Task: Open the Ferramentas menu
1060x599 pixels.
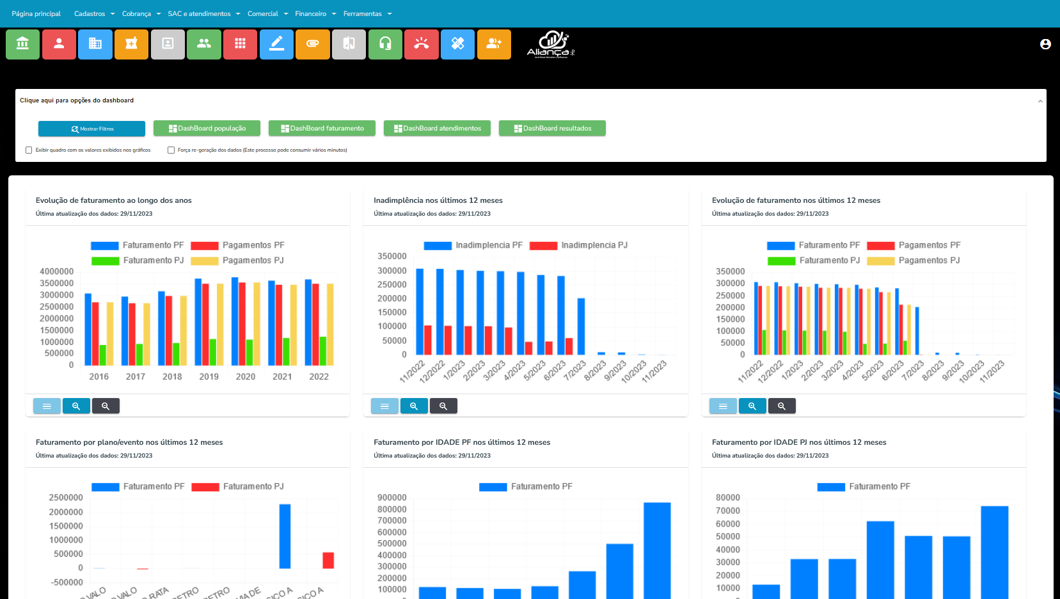Action: (x=367, y=13)
